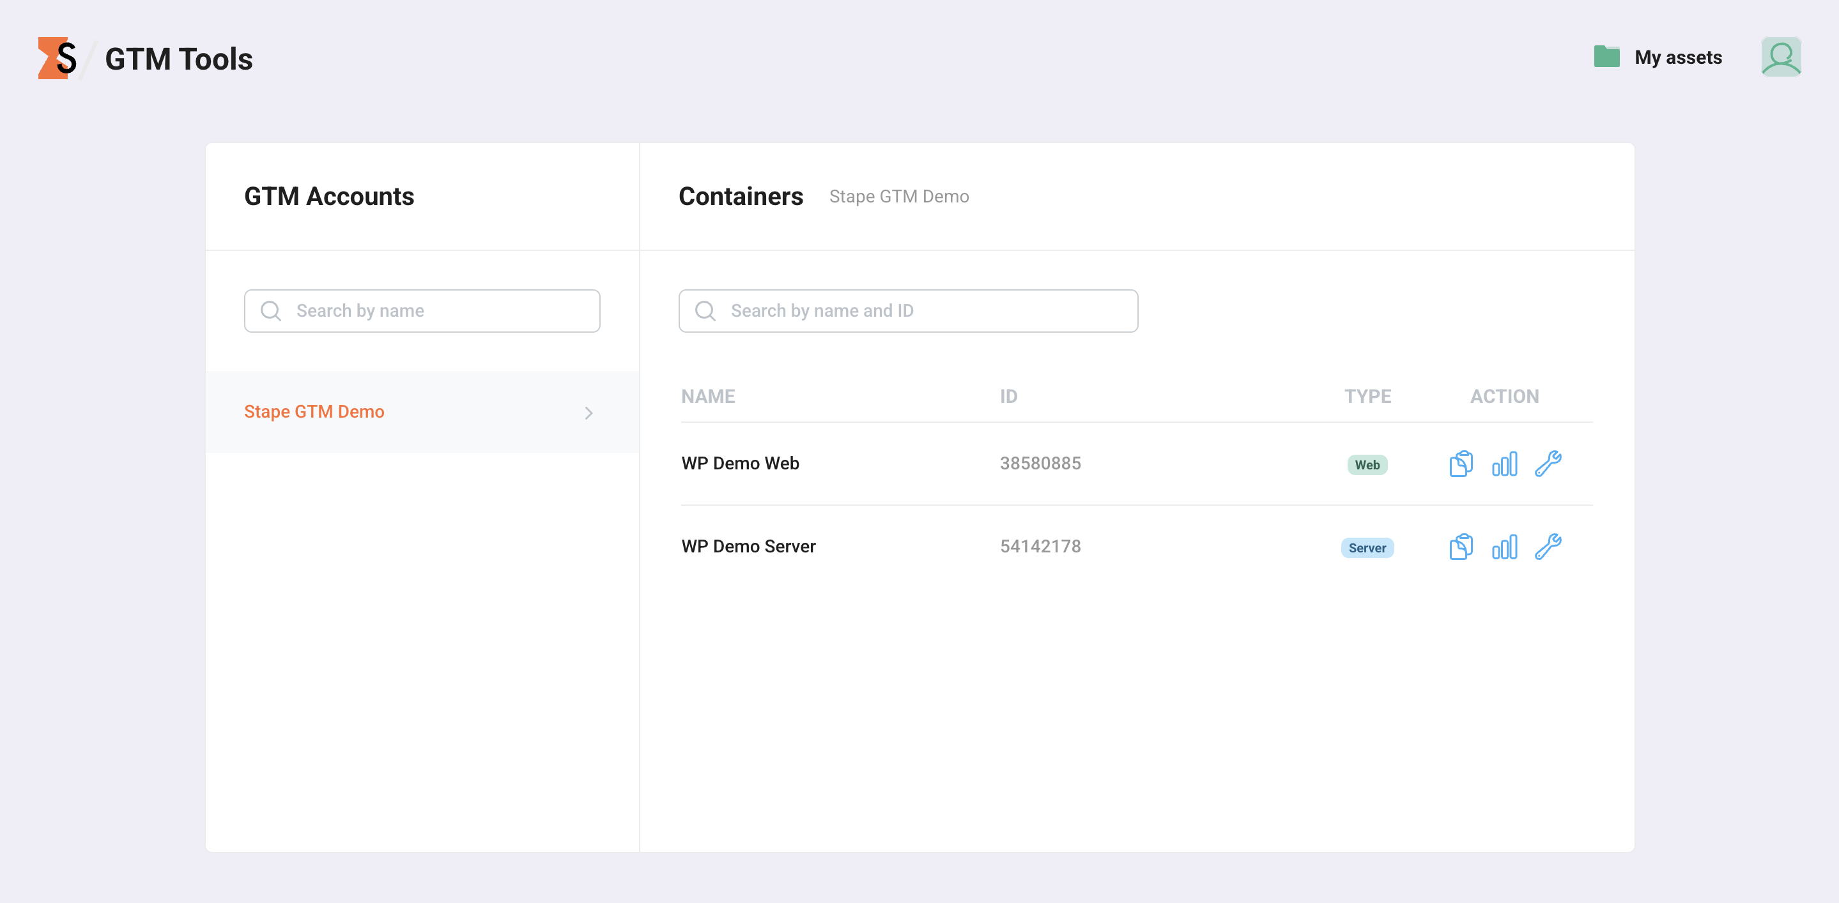Click the ID column header

point(1008,397)
